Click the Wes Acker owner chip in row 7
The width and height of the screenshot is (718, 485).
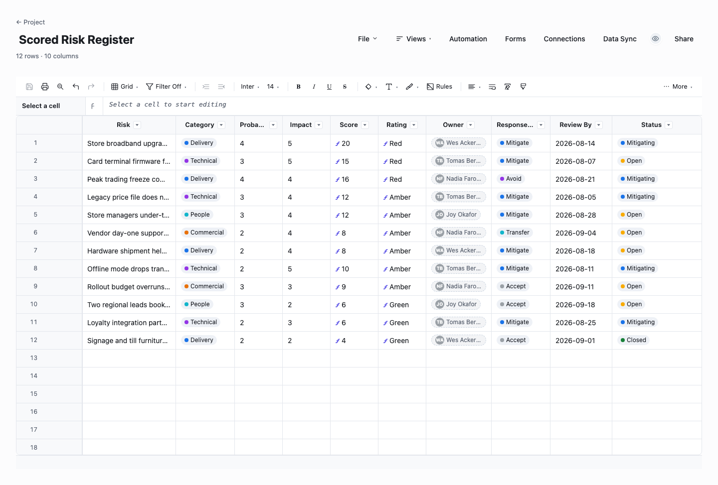point(459,250)
